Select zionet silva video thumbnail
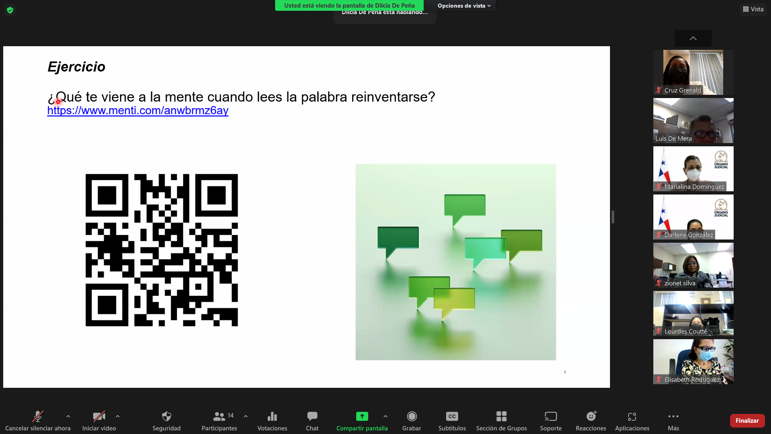The width and height of the screenshot is (771, 434). pyautogui.click(x=693, y=265)
